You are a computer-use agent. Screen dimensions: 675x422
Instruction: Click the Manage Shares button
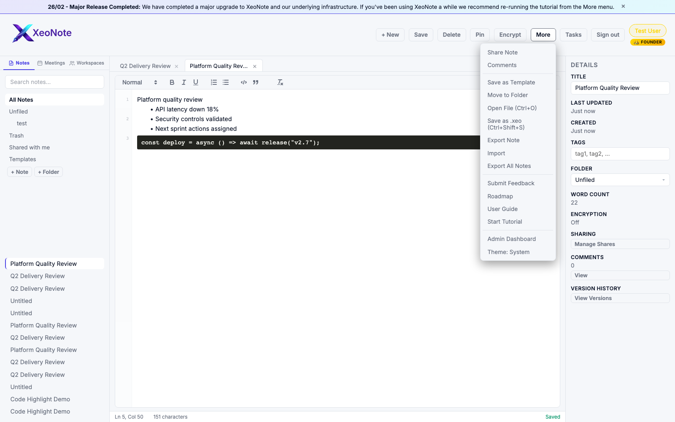pyautogui.click(x=620, y=244)
